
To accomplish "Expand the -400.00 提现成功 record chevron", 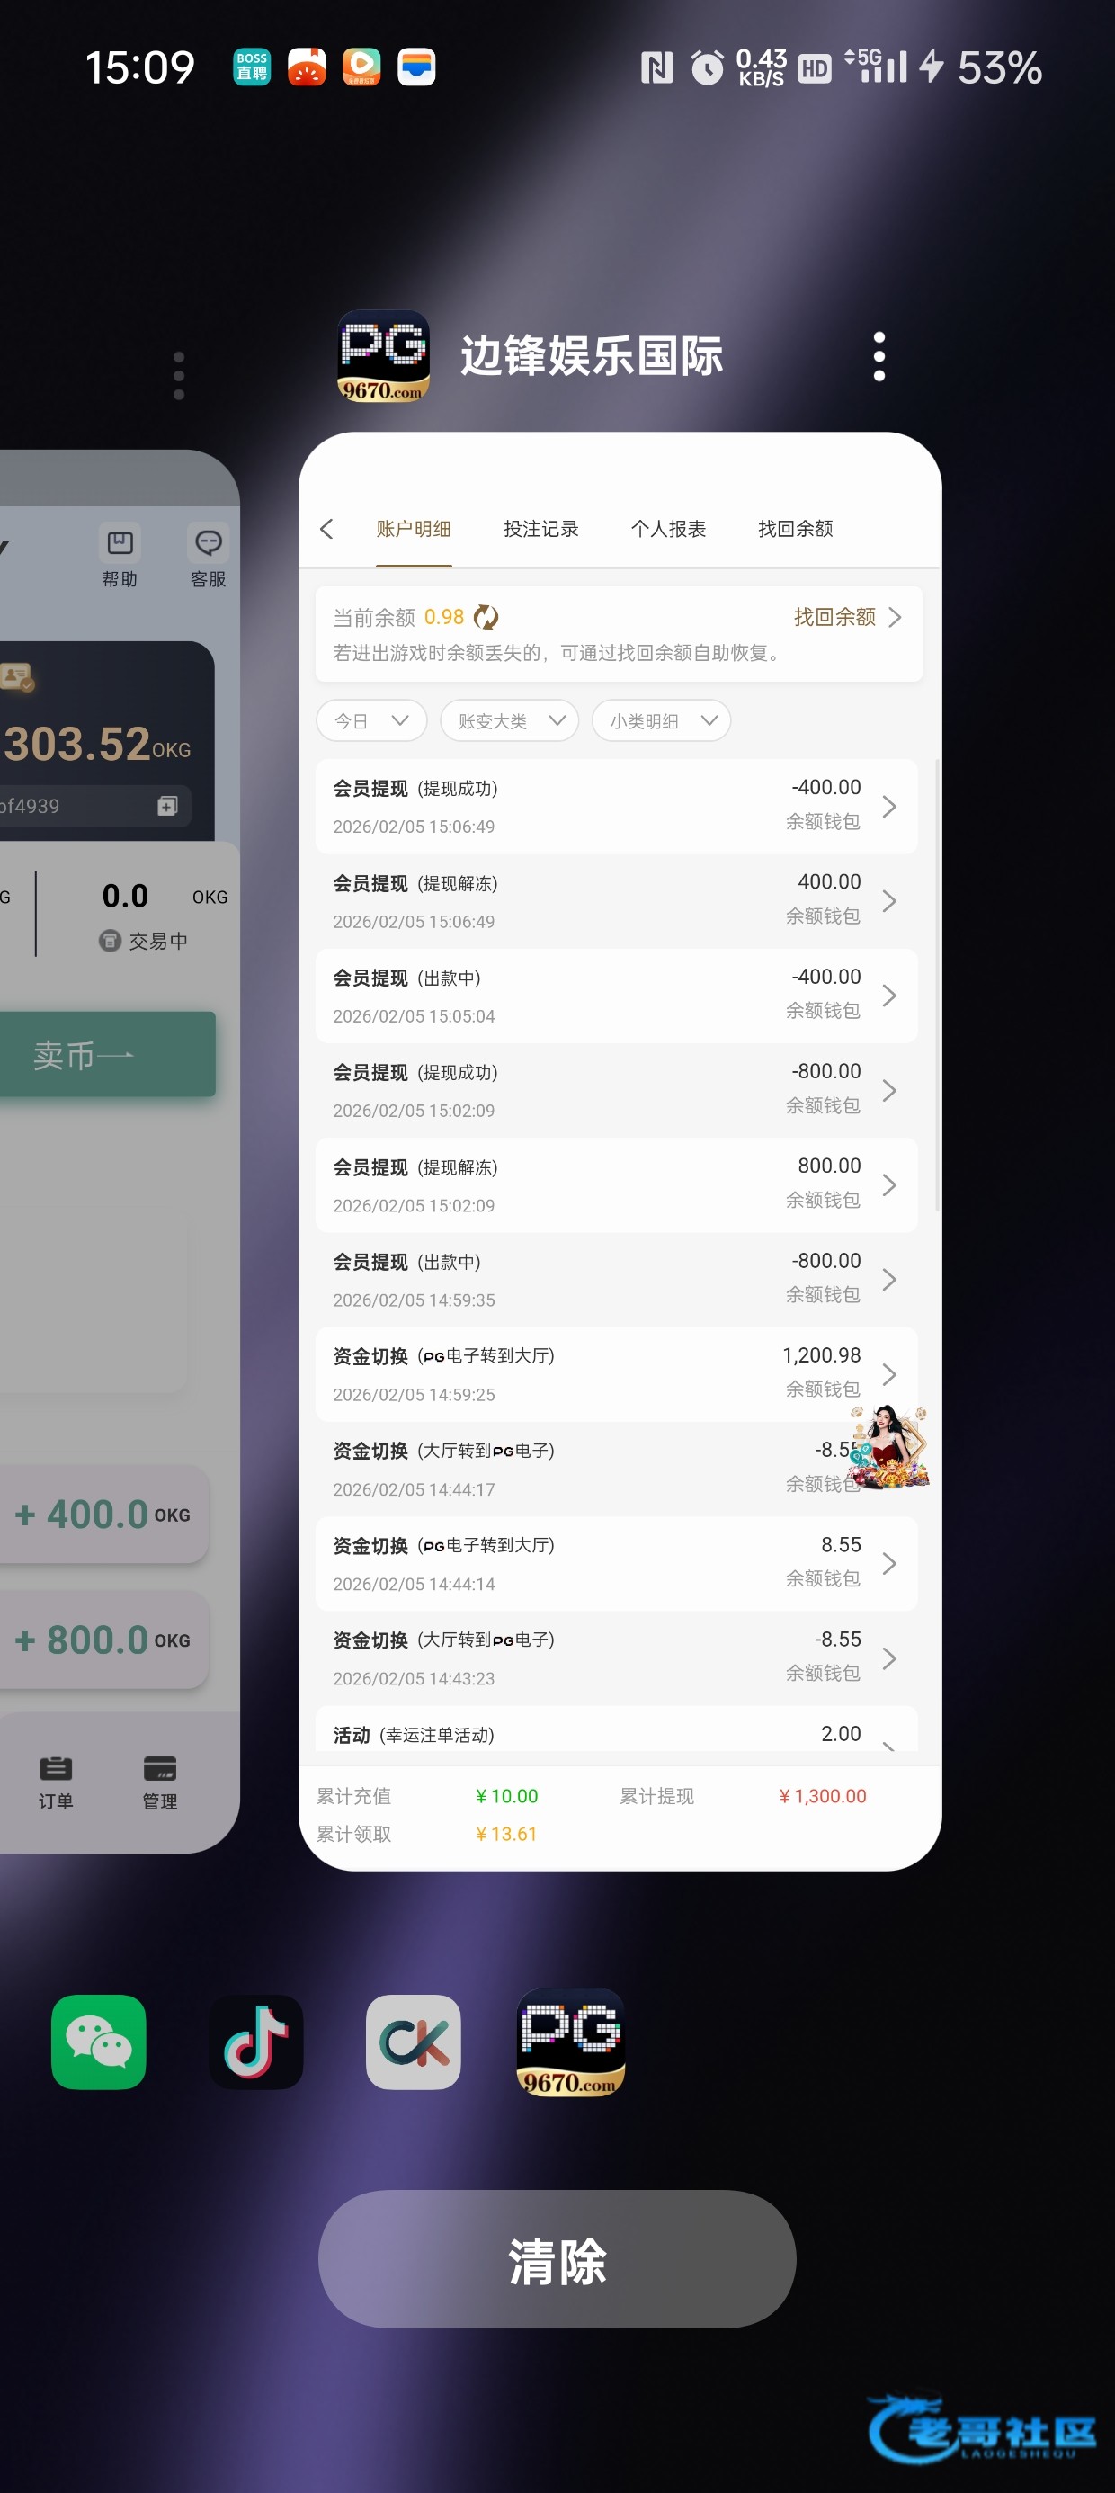I will (x=889, y=806).
